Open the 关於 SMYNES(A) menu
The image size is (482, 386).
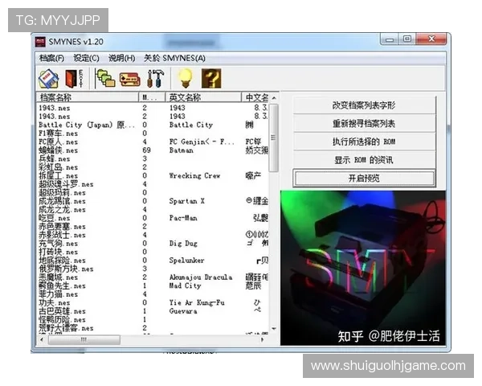click(x=174, y=58)
